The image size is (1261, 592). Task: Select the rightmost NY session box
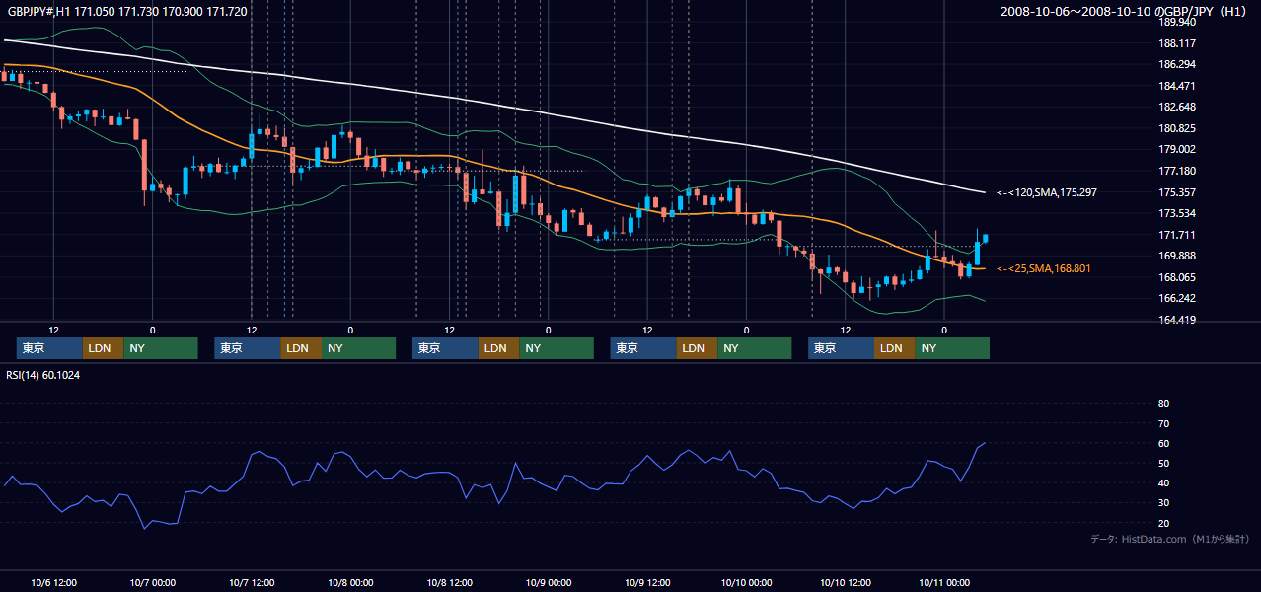[x=951, y=348]
